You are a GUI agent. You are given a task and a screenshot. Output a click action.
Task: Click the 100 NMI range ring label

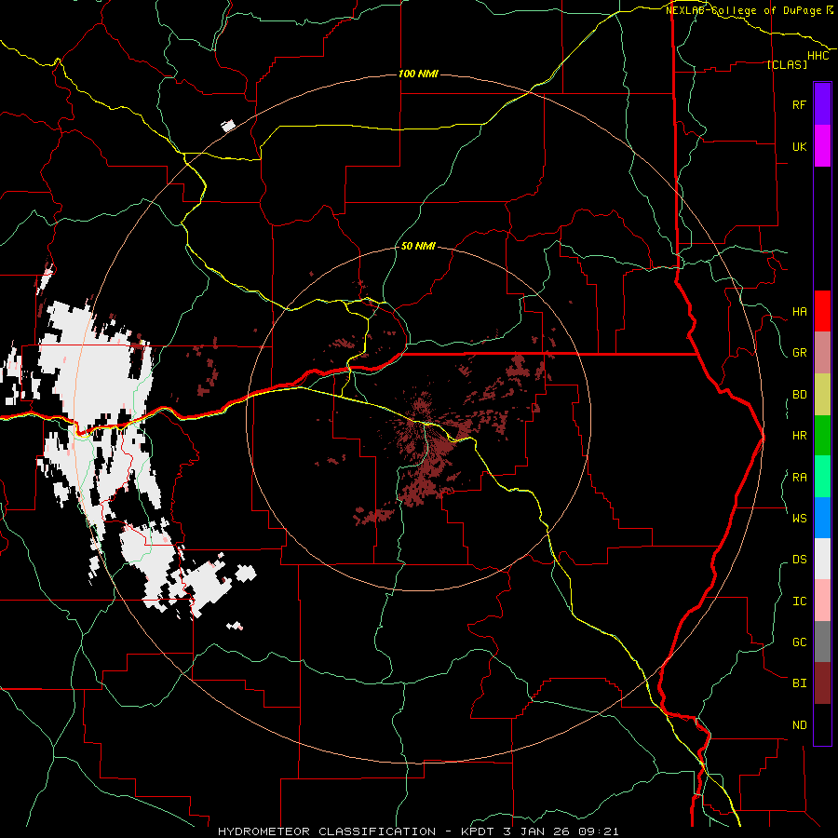418,74
